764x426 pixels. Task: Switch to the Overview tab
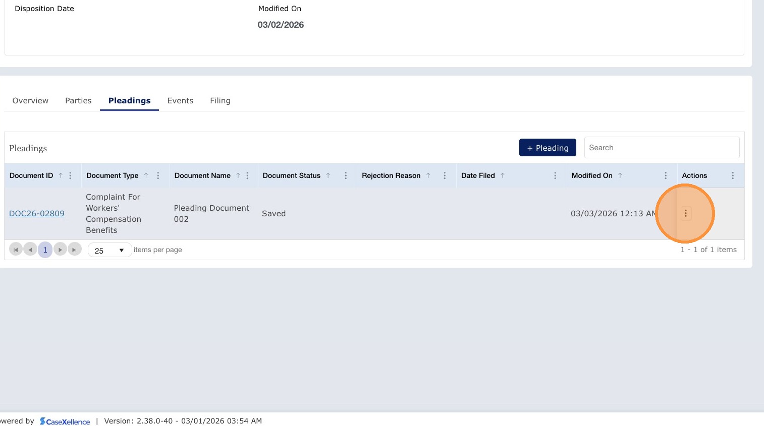click(30, 101)
